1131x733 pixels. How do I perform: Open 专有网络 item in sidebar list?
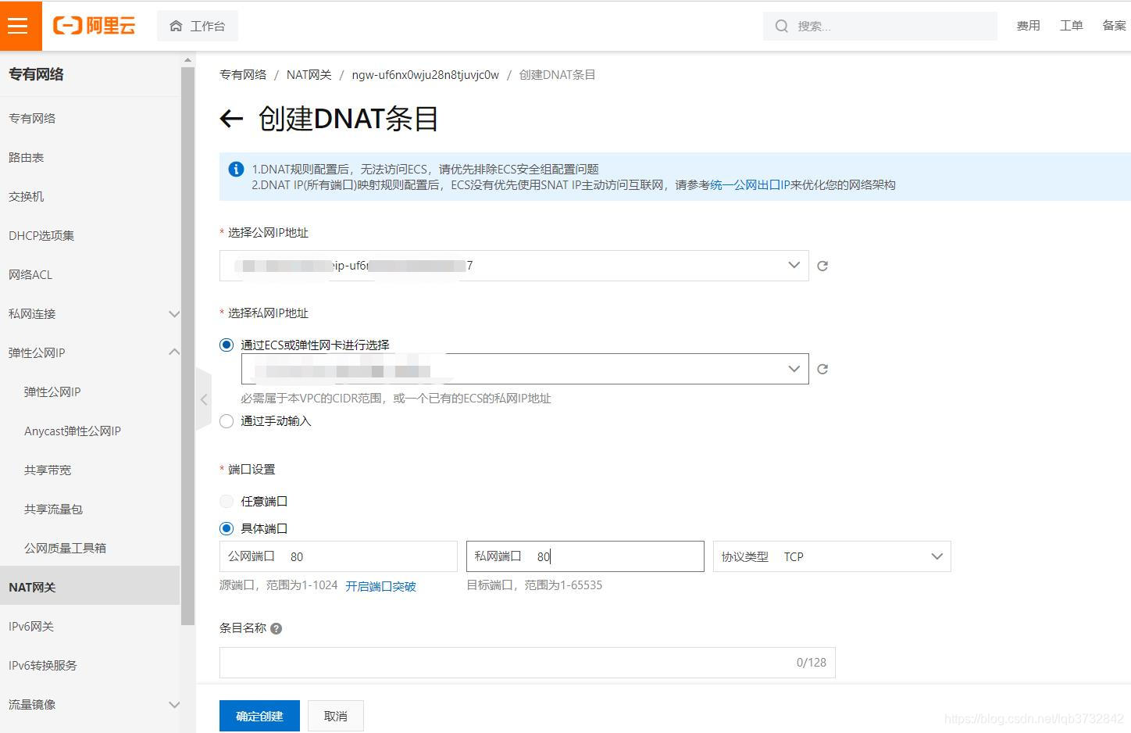32,118
